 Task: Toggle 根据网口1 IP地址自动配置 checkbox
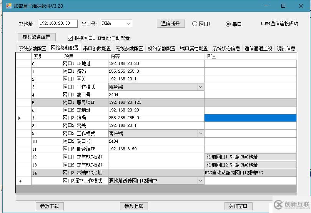[70, 38]
